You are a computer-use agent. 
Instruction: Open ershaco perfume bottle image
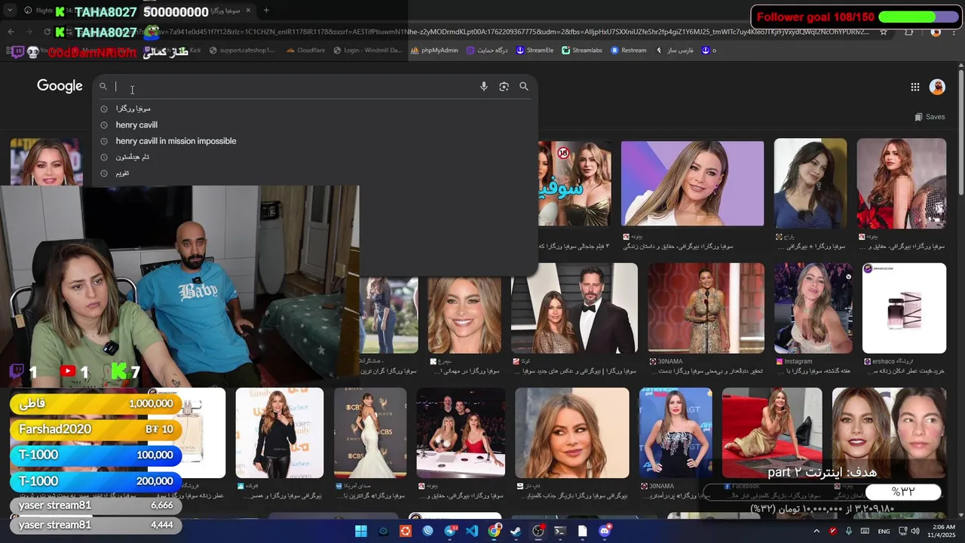coord(904,308)
